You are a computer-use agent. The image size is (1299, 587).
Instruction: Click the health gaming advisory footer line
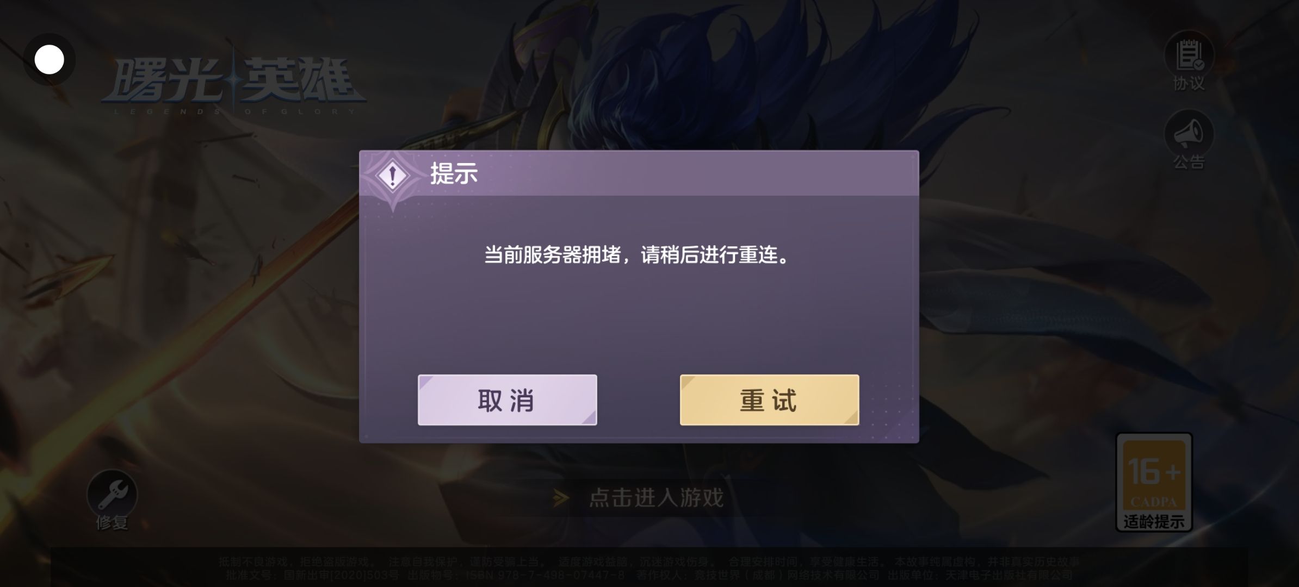pos(649,561)
